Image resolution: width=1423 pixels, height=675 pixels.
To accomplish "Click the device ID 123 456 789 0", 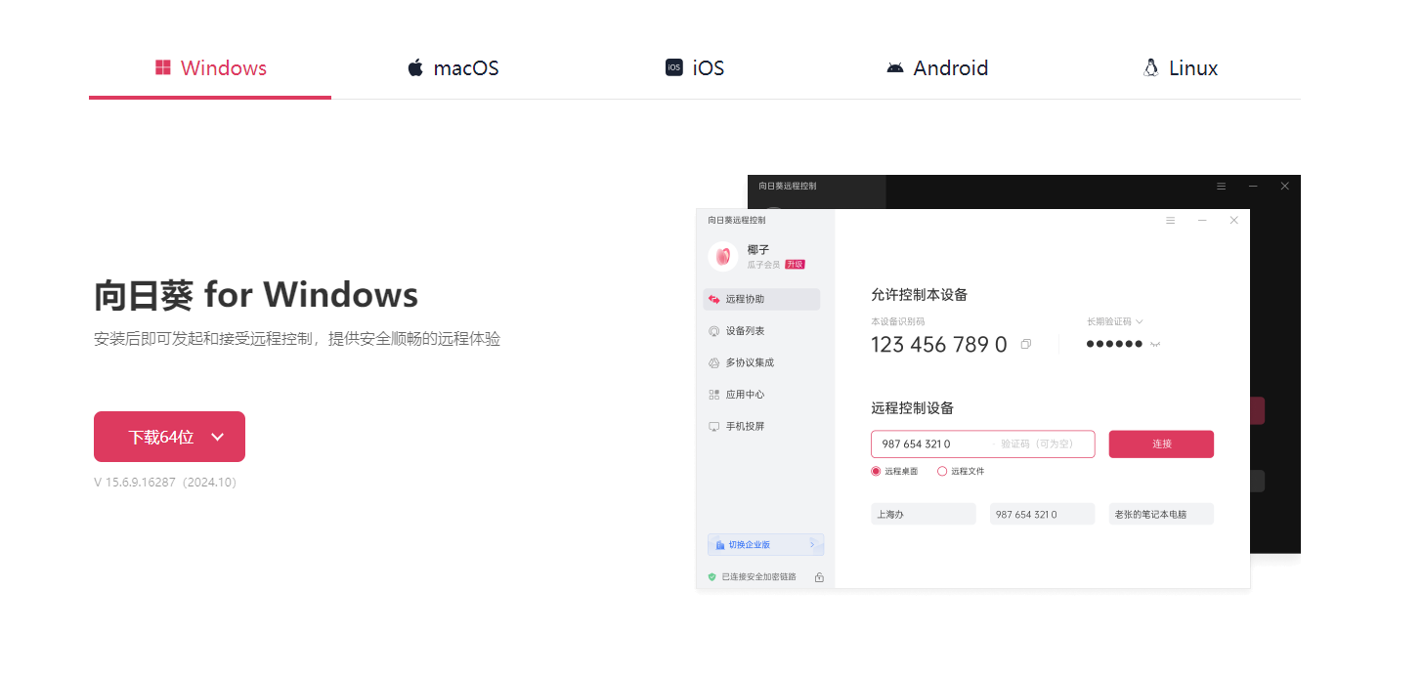I will click(x=938, y=345).
